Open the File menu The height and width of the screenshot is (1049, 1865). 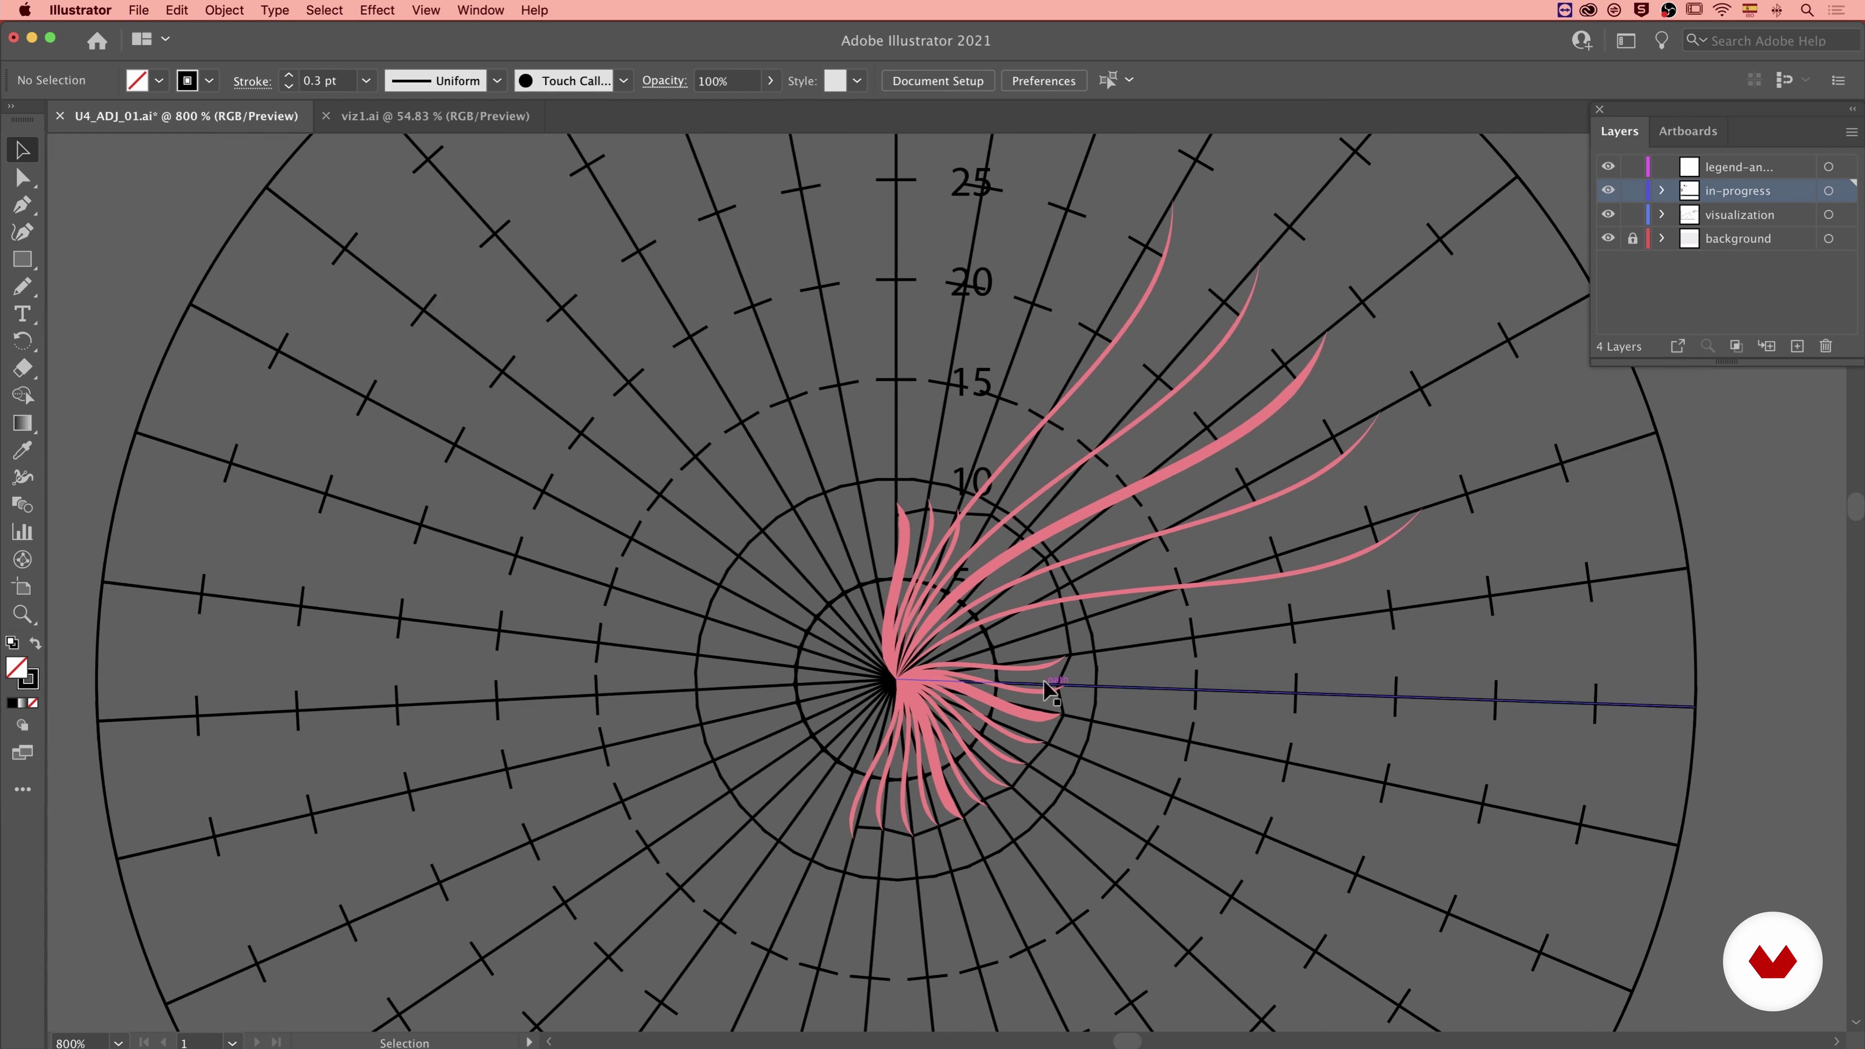tap(138, 10)
